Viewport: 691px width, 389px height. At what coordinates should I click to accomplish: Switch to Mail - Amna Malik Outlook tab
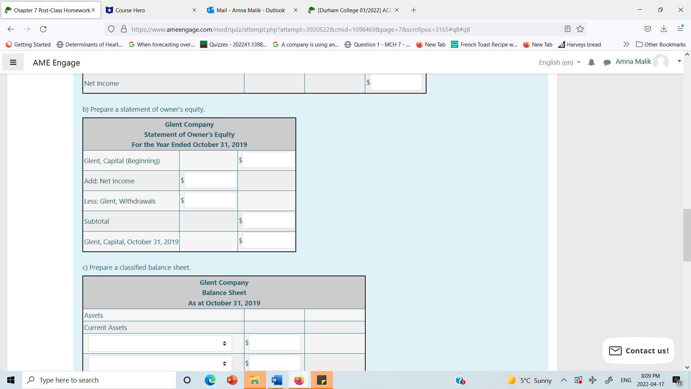coord(250,10)
